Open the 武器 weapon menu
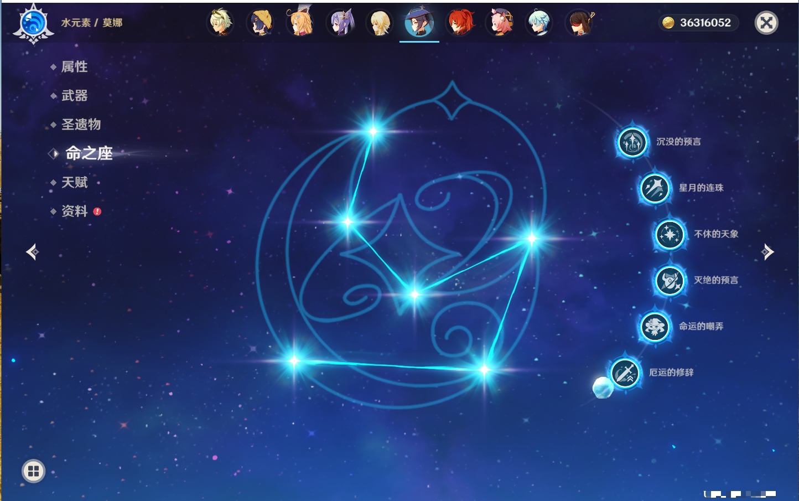The image size is (799, 501). tap(75, 96)
